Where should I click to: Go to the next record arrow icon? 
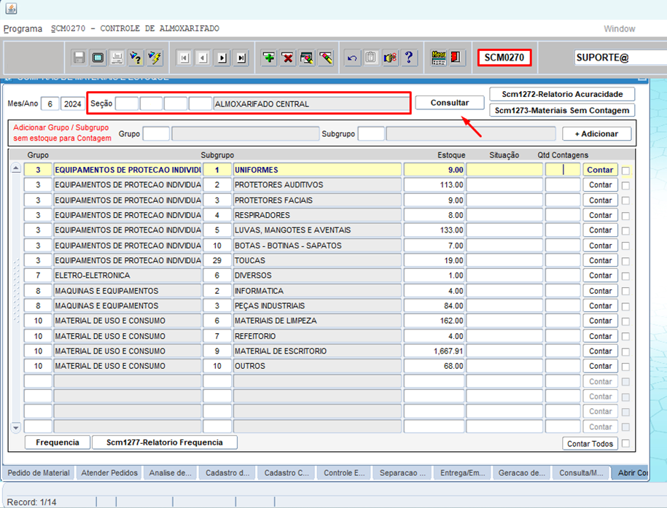[x=222, y=58]
